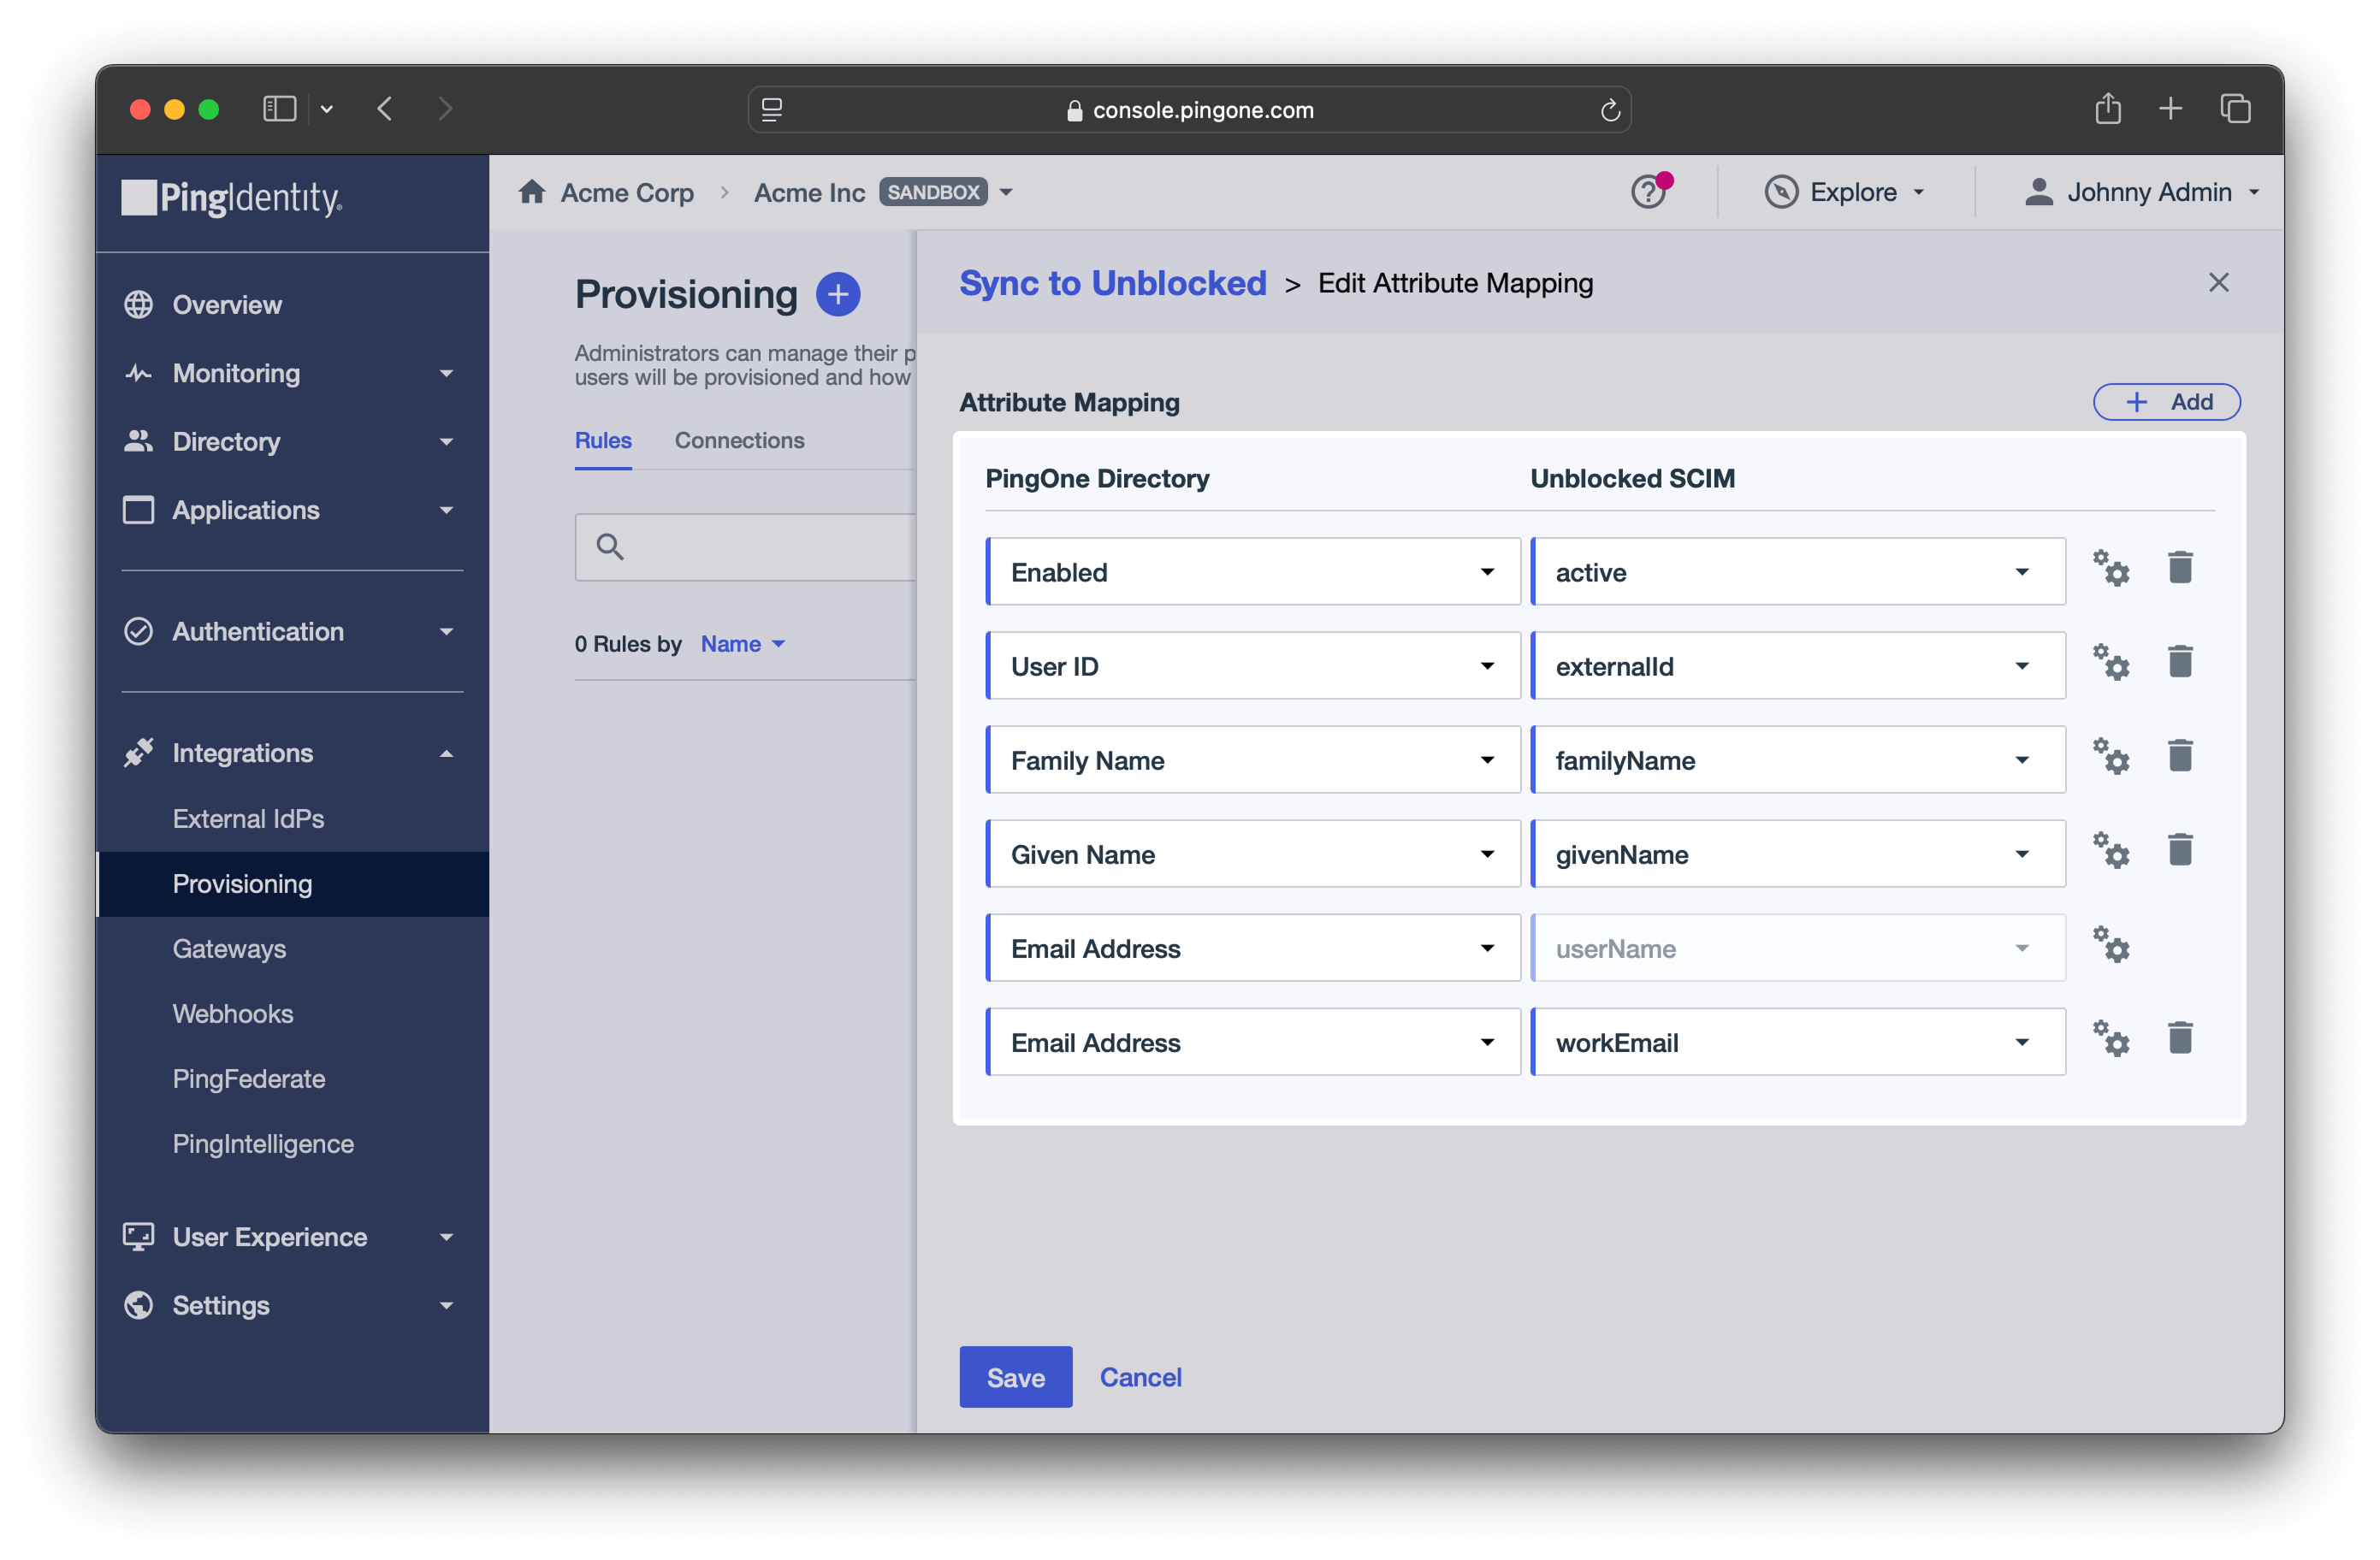2380x1560 pixels.
Task: Open Overview in the sidebar
Action: click(x=292, y=304)
